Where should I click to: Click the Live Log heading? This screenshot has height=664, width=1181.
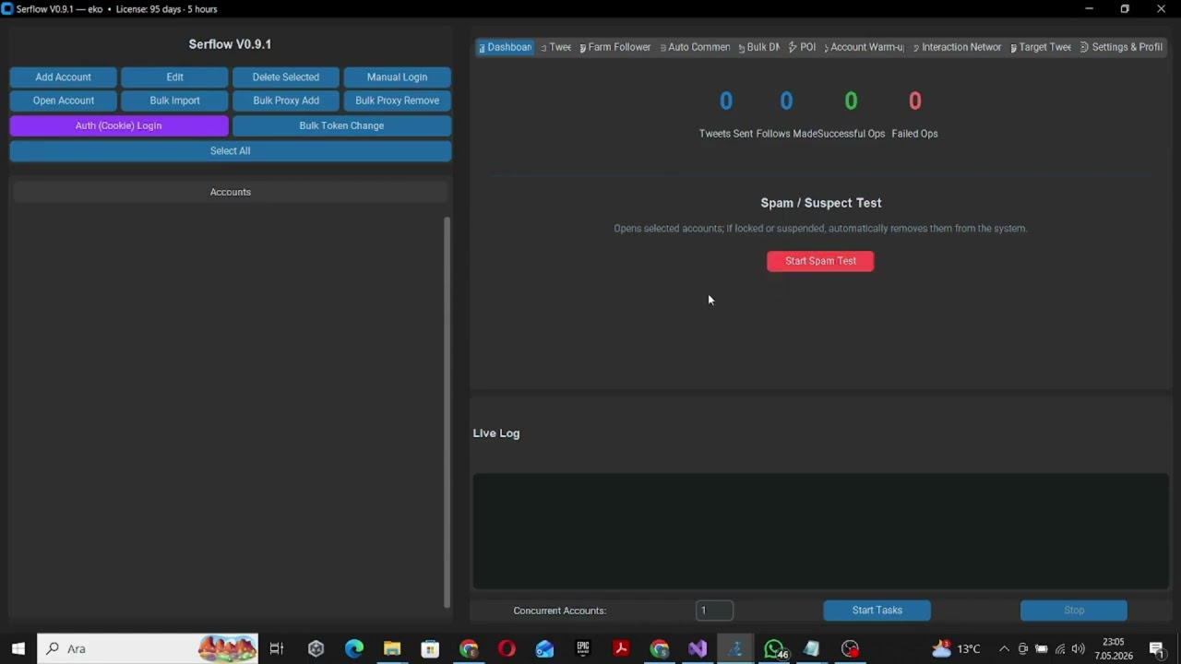pos(496,433)
